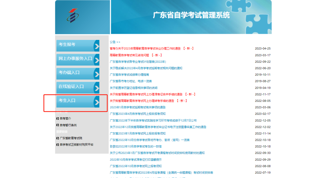
Task: Click the arrow icon beside 广东省教育考试院
Action: point(57,138)
